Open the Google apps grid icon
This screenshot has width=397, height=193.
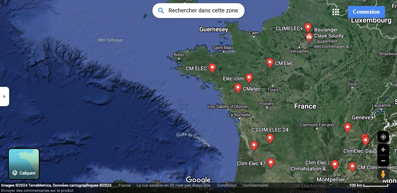pos(336,12)
